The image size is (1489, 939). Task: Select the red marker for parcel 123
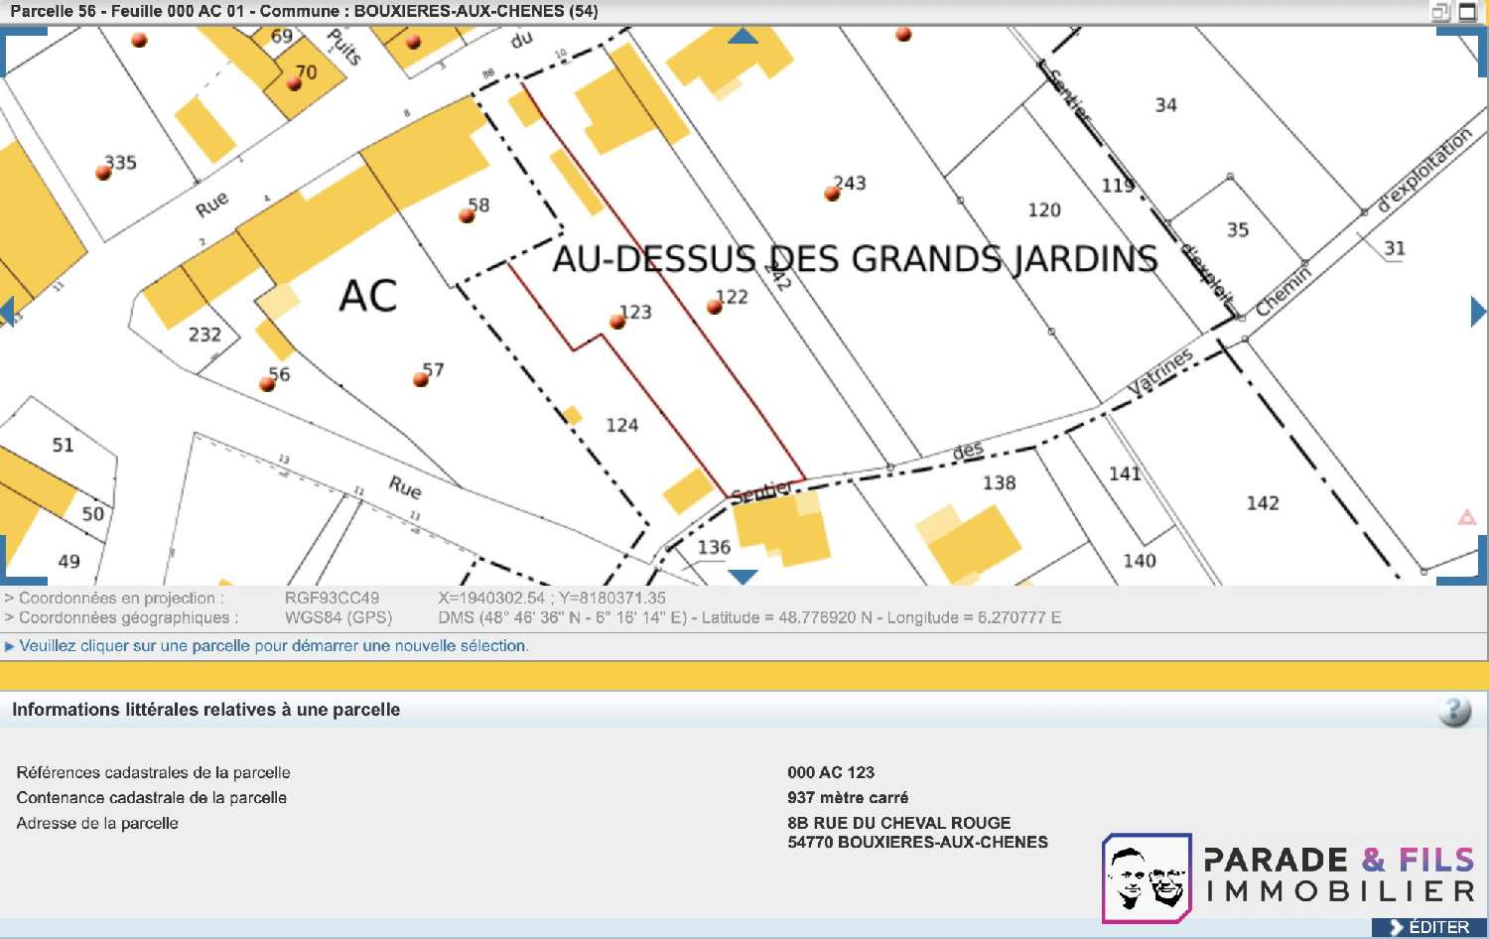(x=617, y=321)
